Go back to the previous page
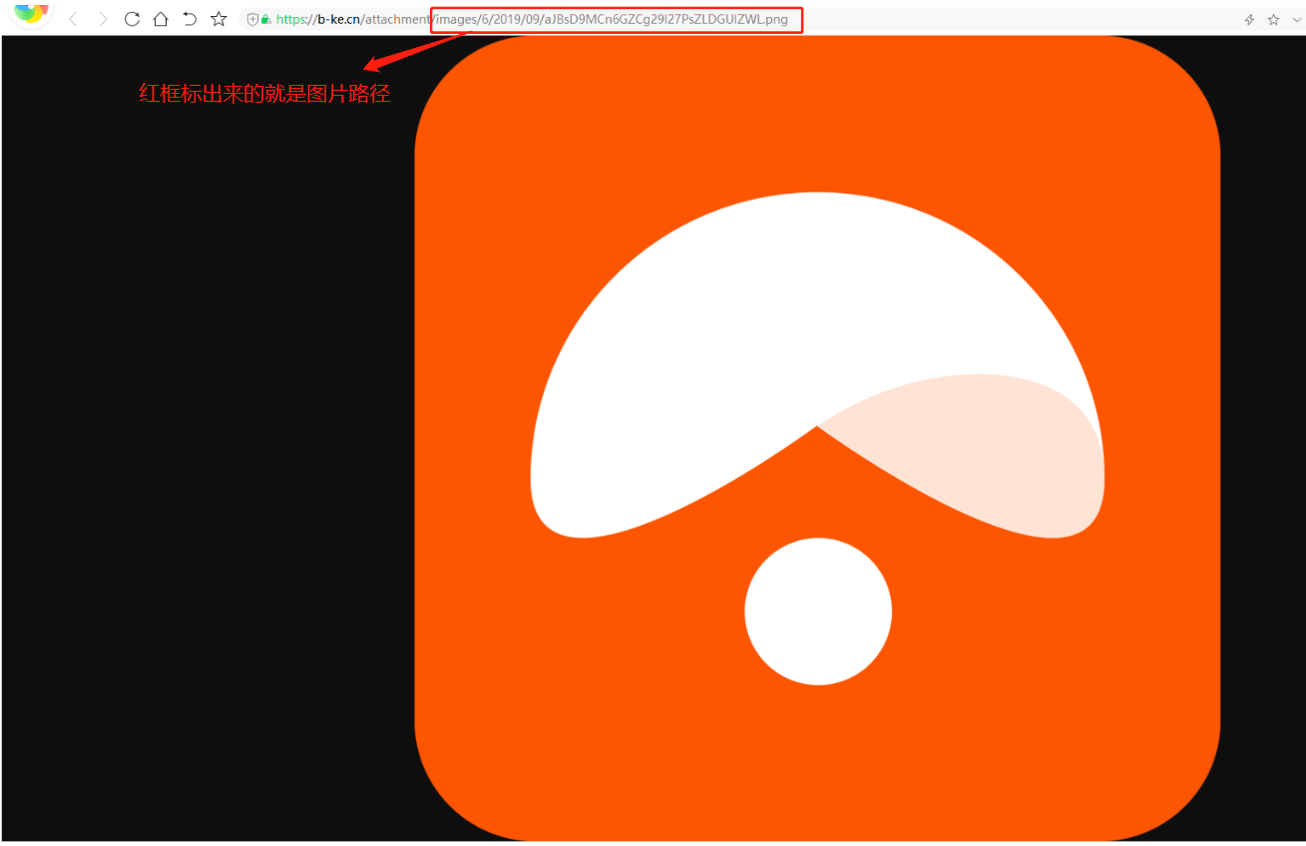The width and height of the screenshot is (1306, 846). 73,19
